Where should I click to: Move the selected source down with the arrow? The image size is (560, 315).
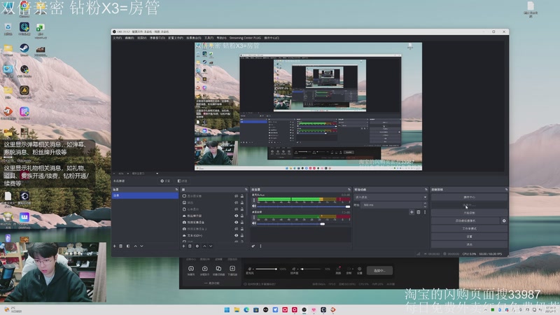click(211, 246)
